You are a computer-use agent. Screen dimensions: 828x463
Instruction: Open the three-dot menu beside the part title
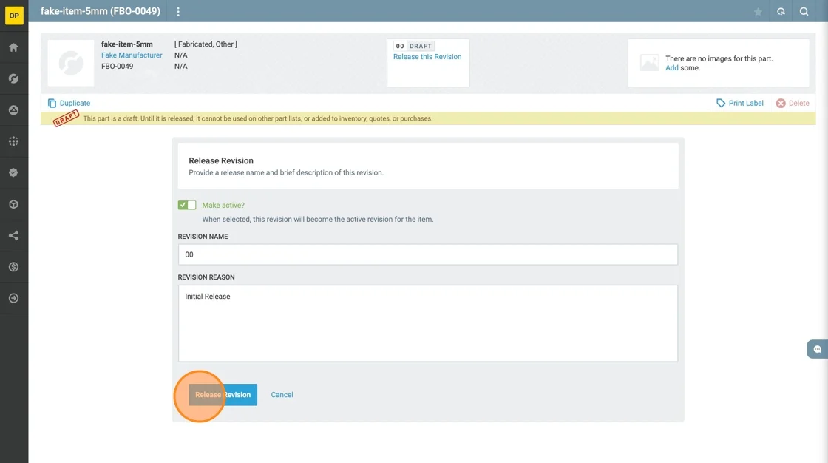coord(178,12)
